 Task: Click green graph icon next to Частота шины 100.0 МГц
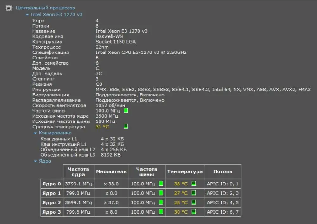point(126,110)
